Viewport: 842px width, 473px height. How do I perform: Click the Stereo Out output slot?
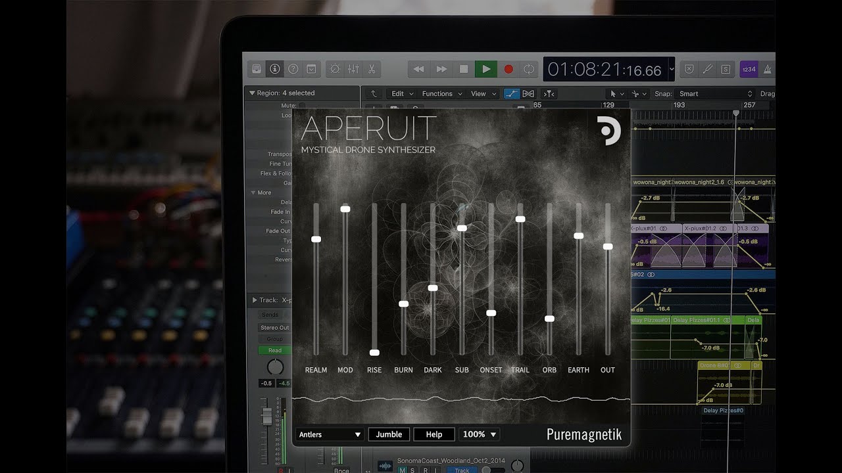tap(275, 328)
